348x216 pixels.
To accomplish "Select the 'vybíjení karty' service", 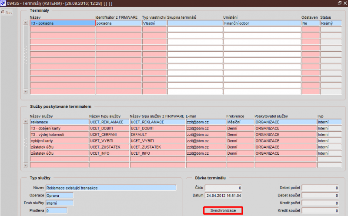I will [x=59, y=141].
